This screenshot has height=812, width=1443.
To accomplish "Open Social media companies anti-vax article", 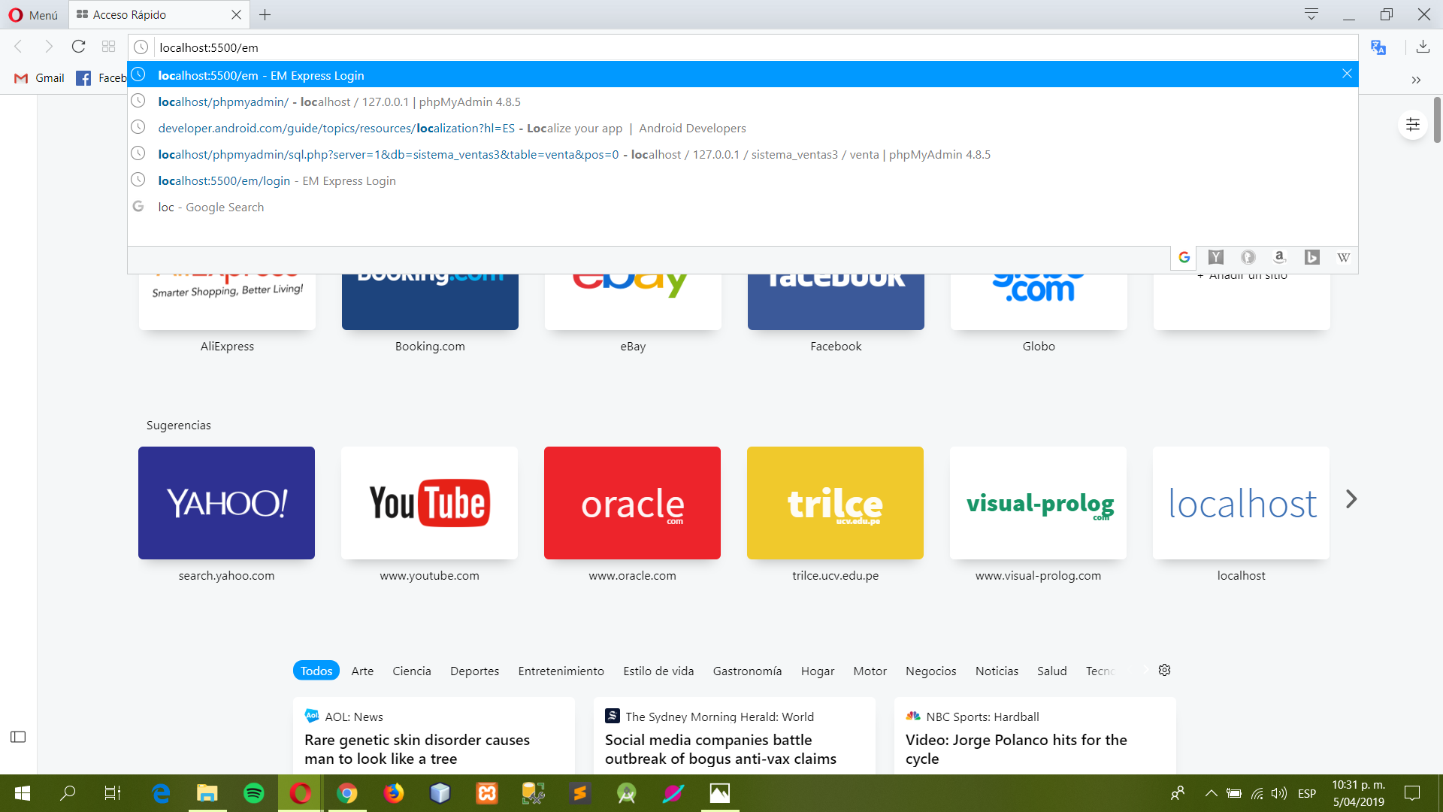I will (x=734, y=736).
